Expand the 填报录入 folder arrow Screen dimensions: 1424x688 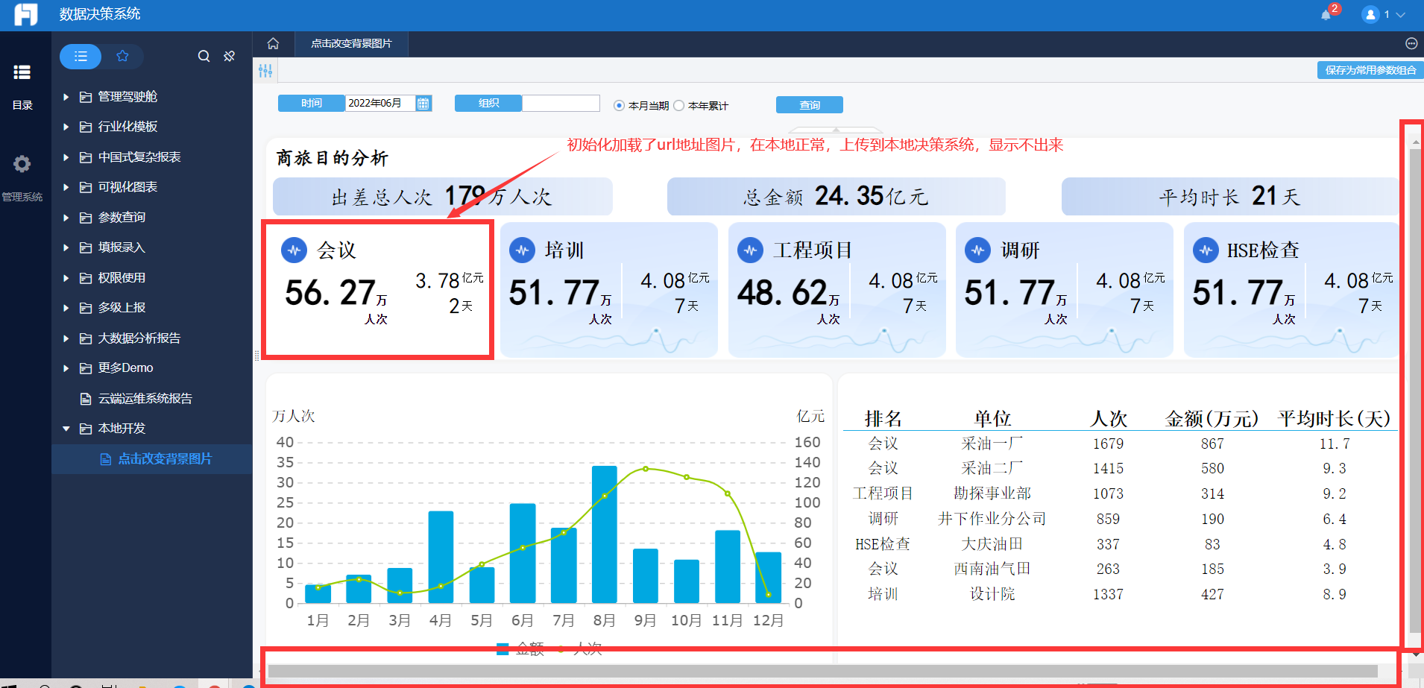point(66,247)
